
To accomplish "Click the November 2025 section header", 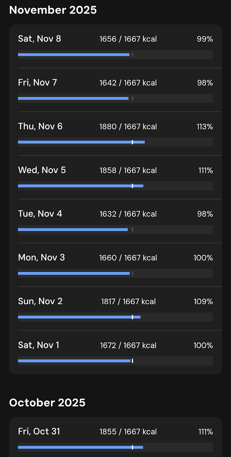I will pos(53,10).
